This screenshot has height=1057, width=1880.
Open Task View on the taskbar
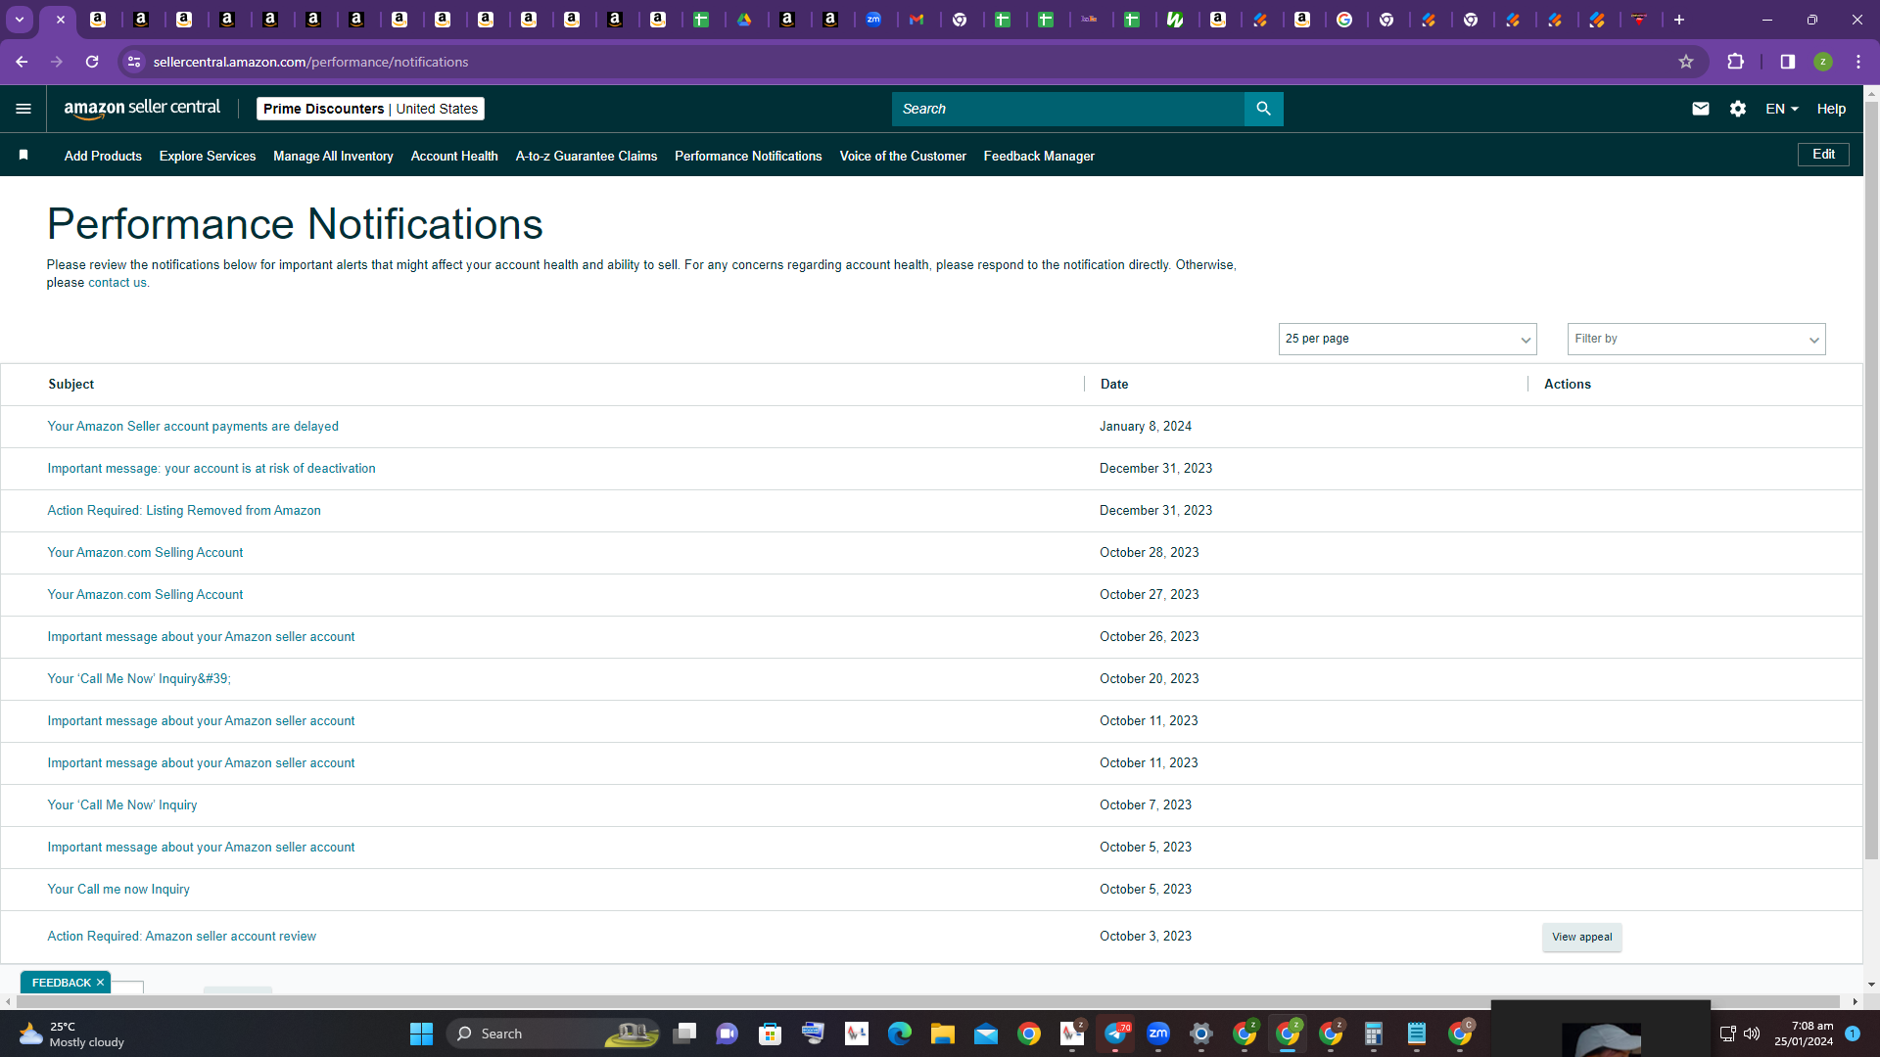coord(684,1034)
